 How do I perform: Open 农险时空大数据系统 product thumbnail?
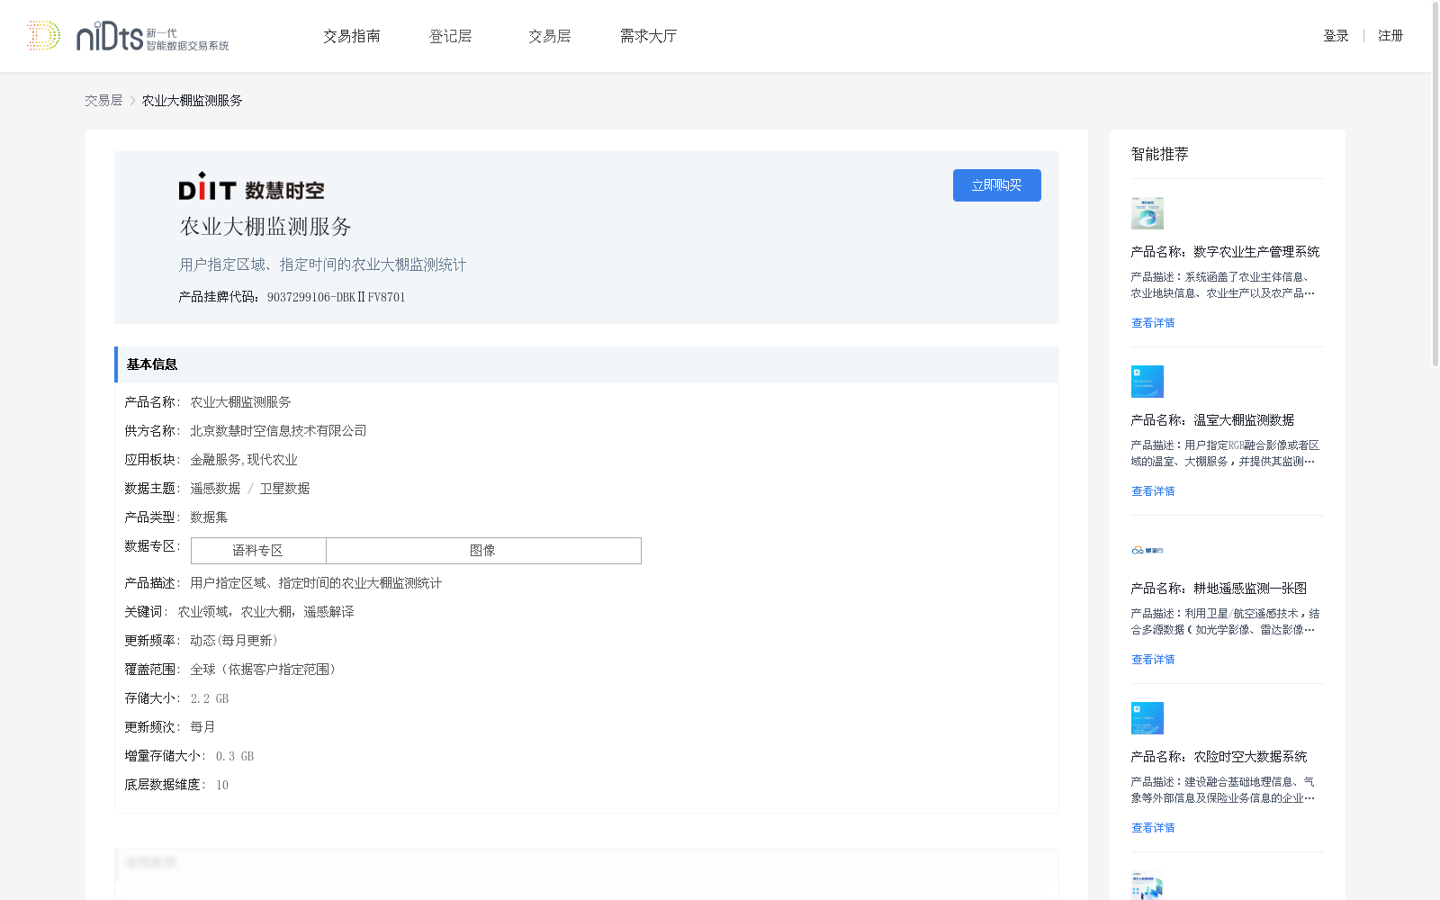(1147, 718)
